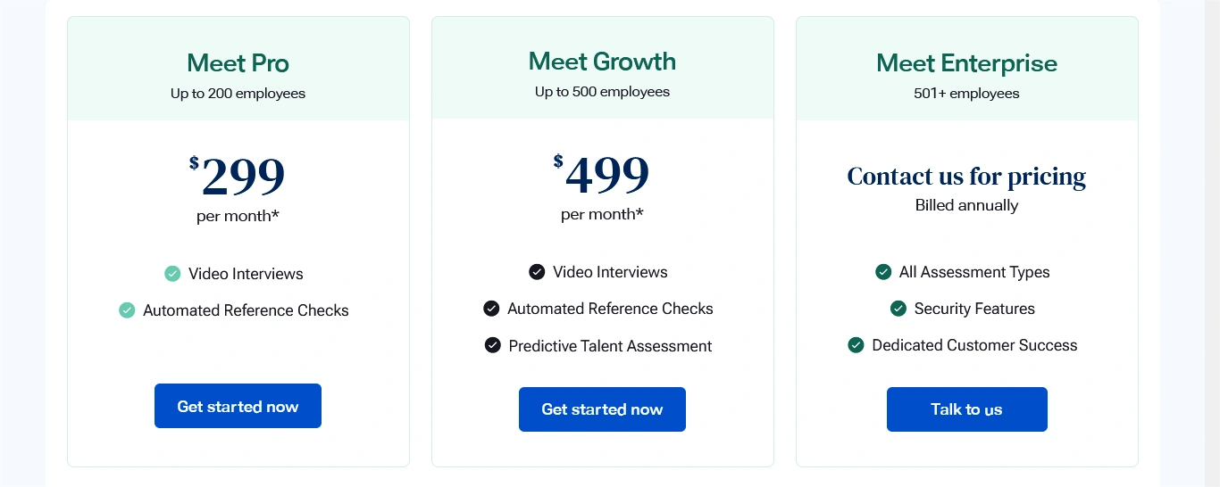Viewport: 1220px width, 487px height.
Task: Click the $299 per month price
Action: (x=238, y=177)
